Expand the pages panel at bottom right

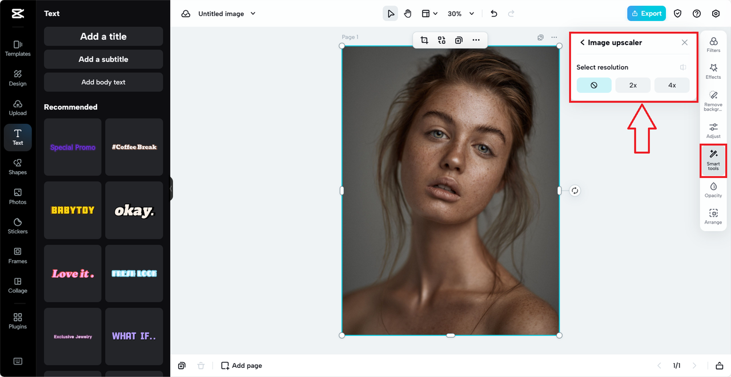[x=720, y=366]
